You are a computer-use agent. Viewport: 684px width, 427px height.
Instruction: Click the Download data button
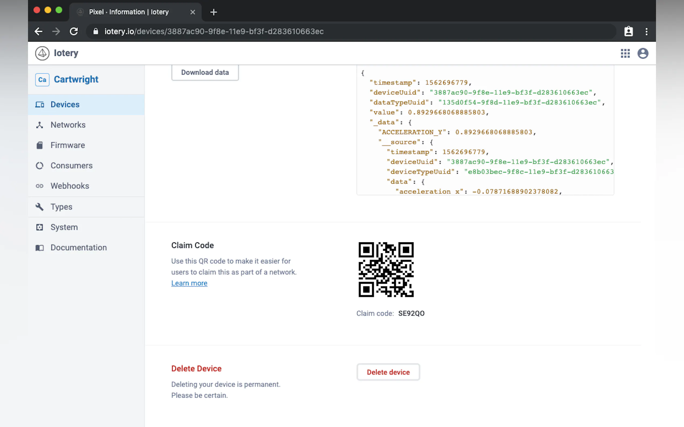coord(205,72)
